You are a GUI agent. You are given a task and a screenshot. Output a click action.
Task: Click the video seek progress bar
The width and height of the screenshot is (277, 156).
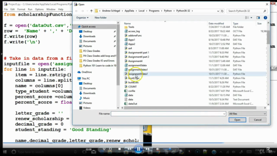click(138, 143)
